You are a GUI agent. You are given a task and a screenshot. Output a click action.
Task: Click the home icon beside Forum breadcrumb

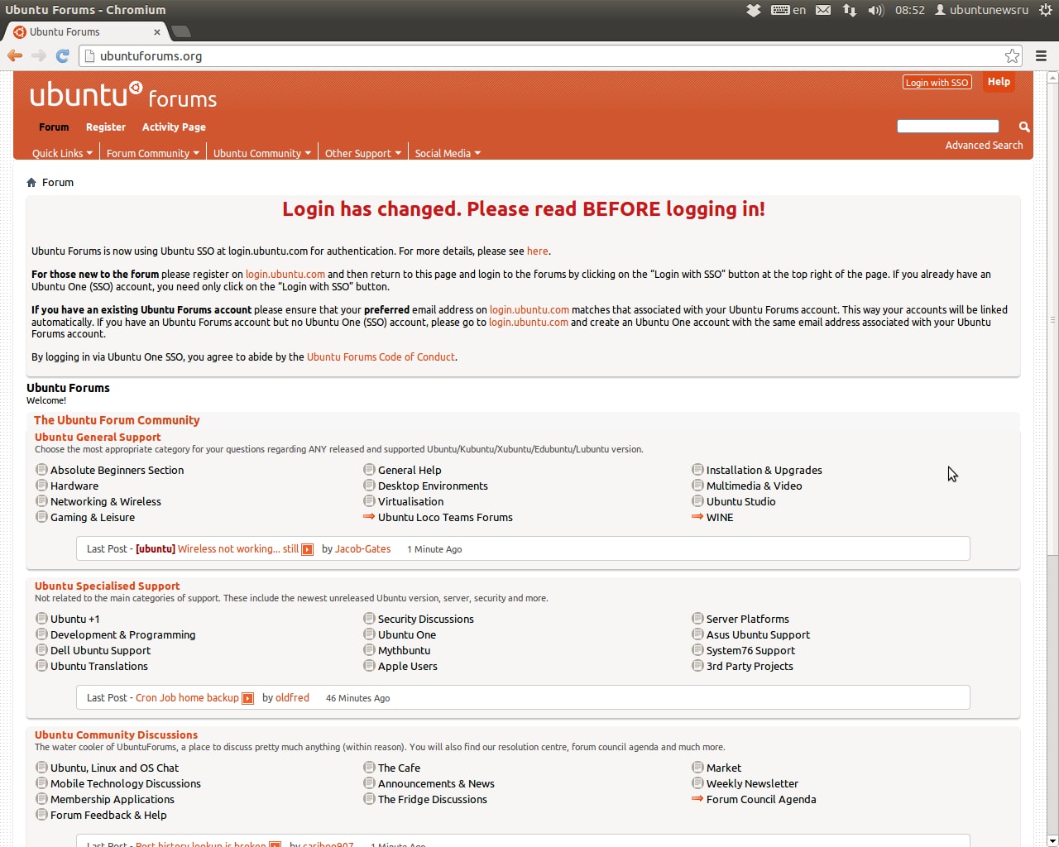pyautogui.click(x=31, y=182)
